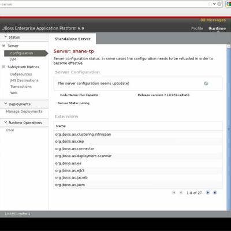Go to first page of extensions
This screenshot has height=231, width=231.
coord(174,192)
